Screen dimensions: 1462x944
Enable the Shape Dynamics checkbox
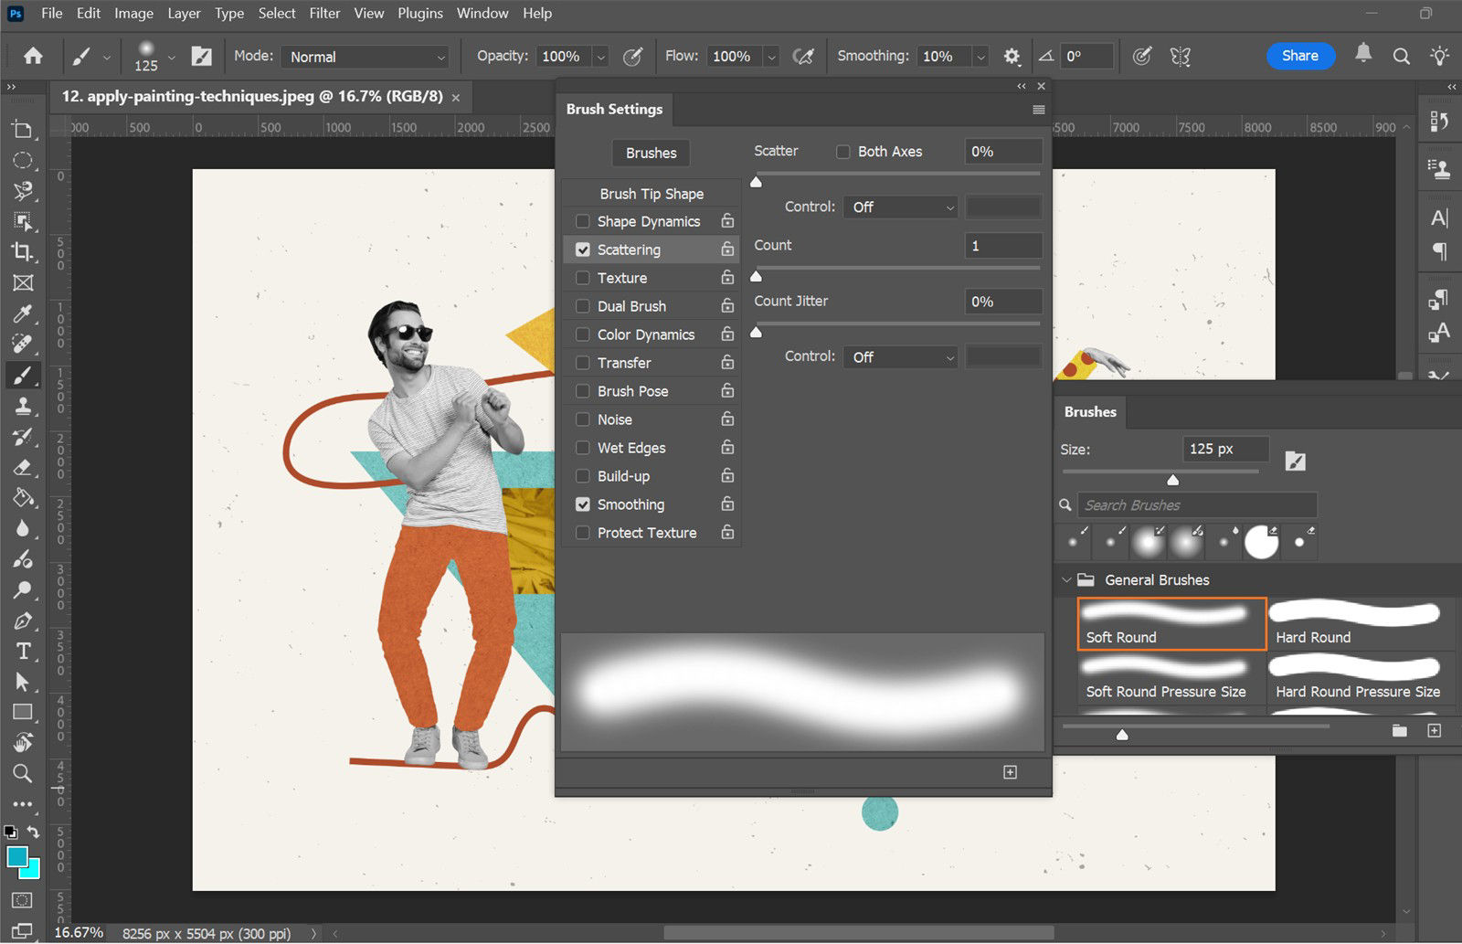point(582,221)
